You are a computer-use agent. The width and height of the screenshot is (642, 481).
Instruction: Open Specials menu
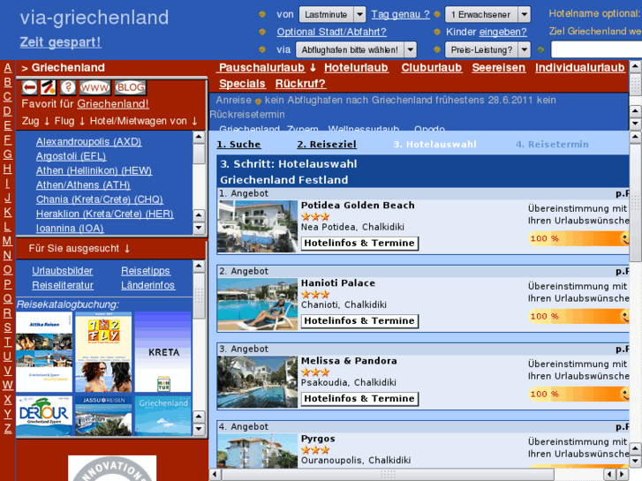pos(242,84)
